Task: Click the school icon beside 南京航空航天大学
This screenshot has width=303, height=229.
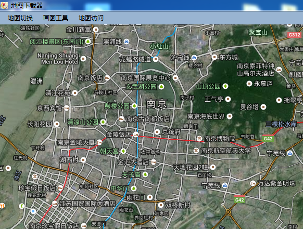Action: coord(196,151)
